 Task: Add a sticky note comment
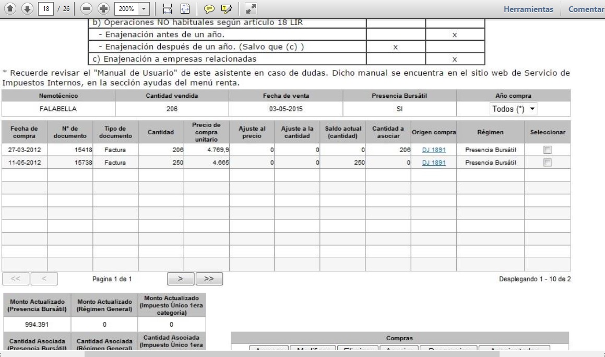pos(209,8)
